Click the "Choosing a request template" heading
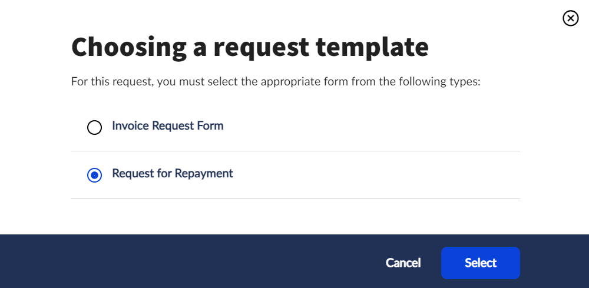The image size is (589, 288). 250,48
